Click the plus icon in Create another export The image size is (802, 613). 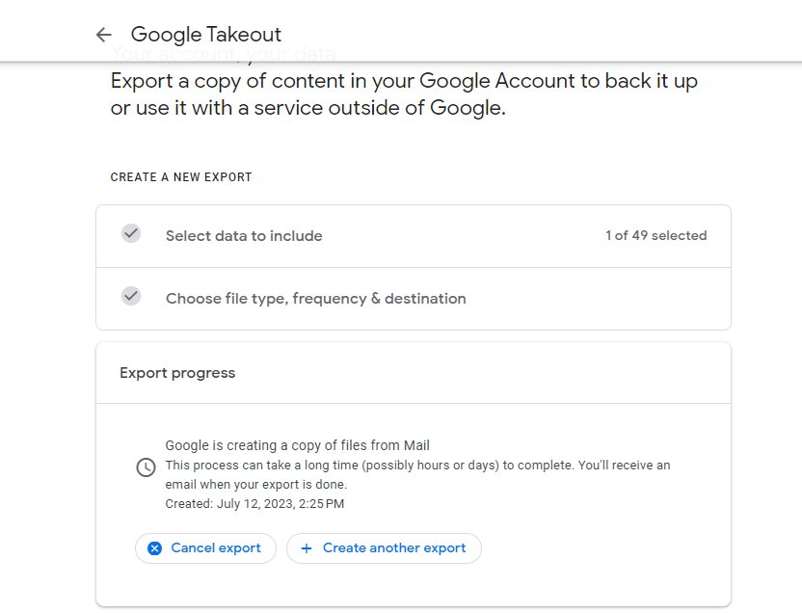click(307, 548)
